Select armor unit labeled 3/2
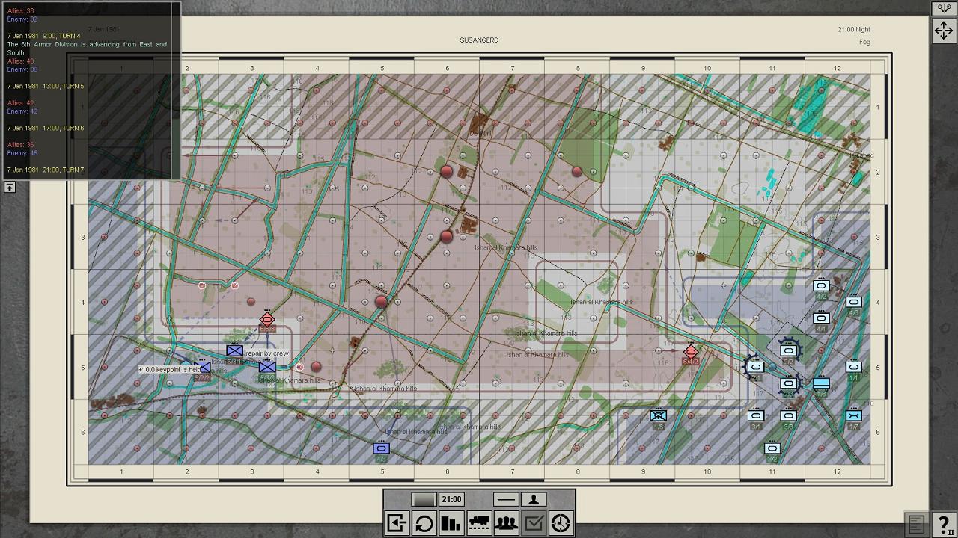 (772, 448)
